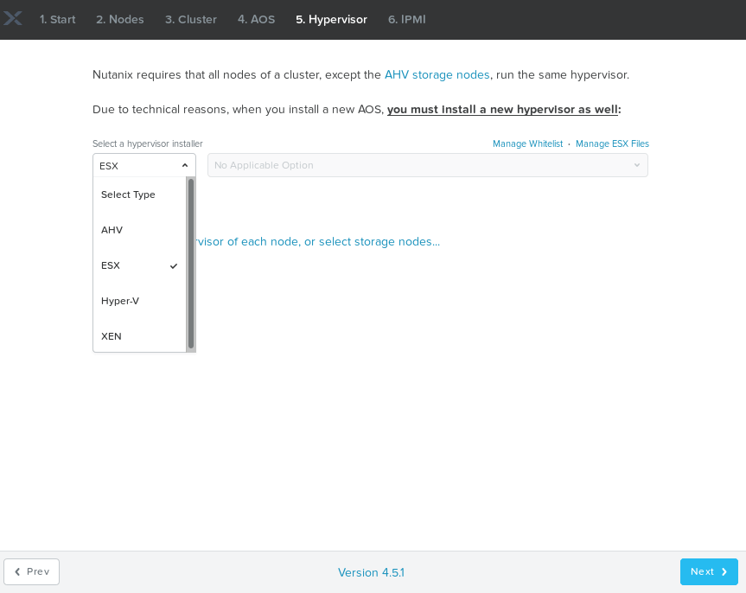Viewport: 746px width, 593px height.
Task: Select XEN as the hypervisor type
Action: (112, 336)
